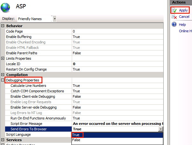192x145 pixels.
Task: Click the Compilation section header
Action: pyautogui.click(x=17, y=75)
